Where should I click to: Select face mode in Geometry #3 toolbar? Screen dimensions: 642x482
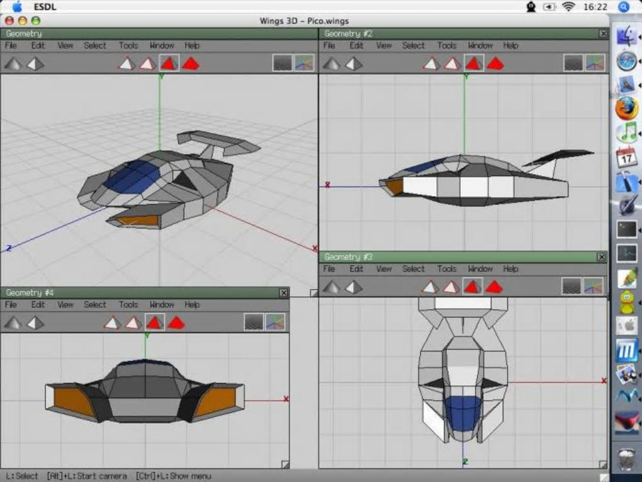(473, 287)
